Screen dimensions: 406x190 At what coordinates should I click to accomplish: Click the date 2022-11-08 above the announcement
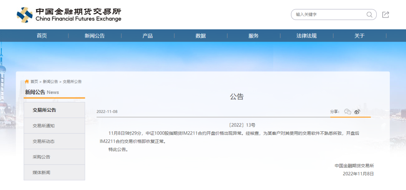point(107,112)
